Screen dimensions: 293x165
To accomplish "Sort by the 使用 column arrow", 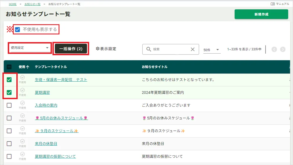I will coord(28,67).
